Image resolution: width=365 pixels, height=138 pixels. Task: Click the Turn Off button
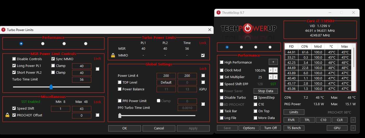(271, 128)
